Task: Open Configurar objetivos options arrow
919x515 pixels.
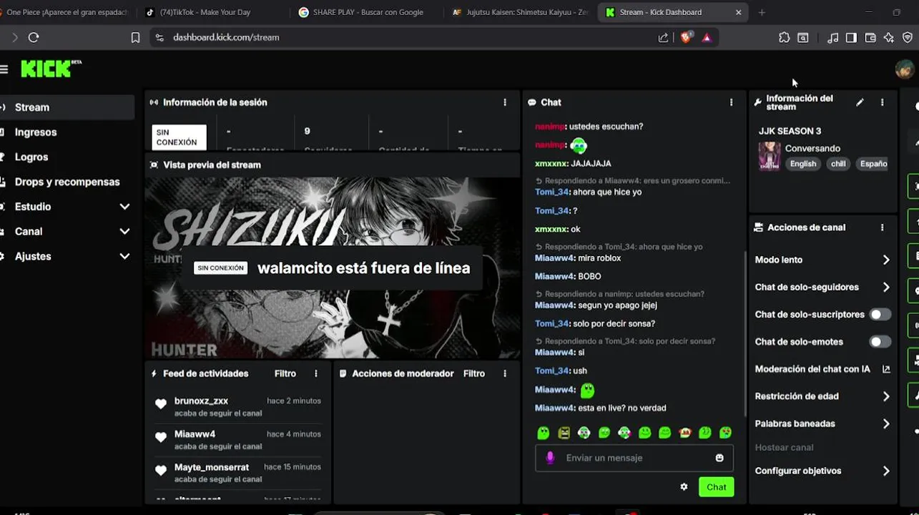Action: [886, 471]
